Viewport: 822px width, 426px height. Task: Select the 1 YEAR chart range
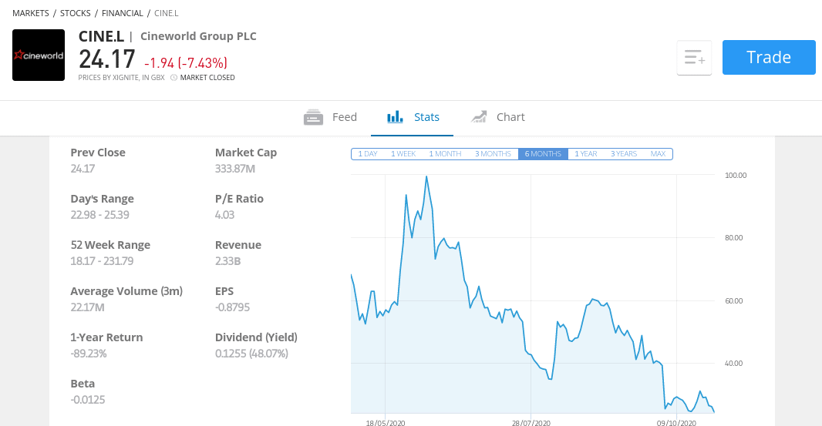coord(585,154)
